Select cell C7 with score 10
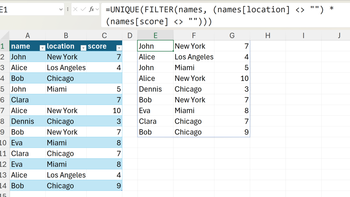The height and width of the screenshot is (197, 350). (104, 110)
